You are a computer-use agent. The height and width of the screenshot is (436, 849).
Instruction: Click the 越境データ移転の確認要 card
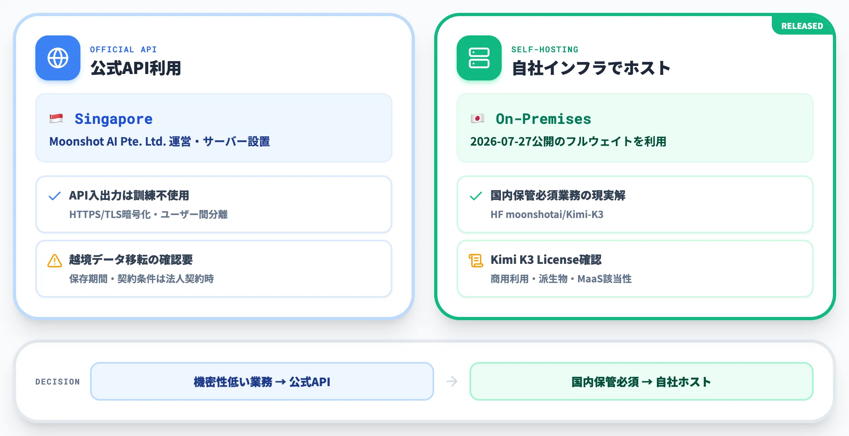[214, 269]
